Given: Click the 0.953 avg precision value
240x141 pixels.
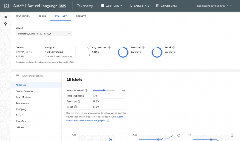Looking at the screenshot, I should tap(95, 52).
